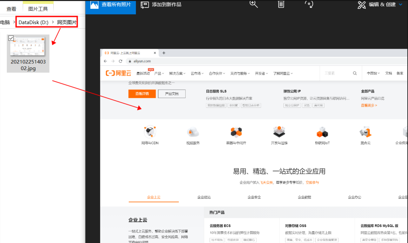Viewport: 408px width, 243px height.
Task: Open the 日志服务 SLS product heading
Action: 216,92
